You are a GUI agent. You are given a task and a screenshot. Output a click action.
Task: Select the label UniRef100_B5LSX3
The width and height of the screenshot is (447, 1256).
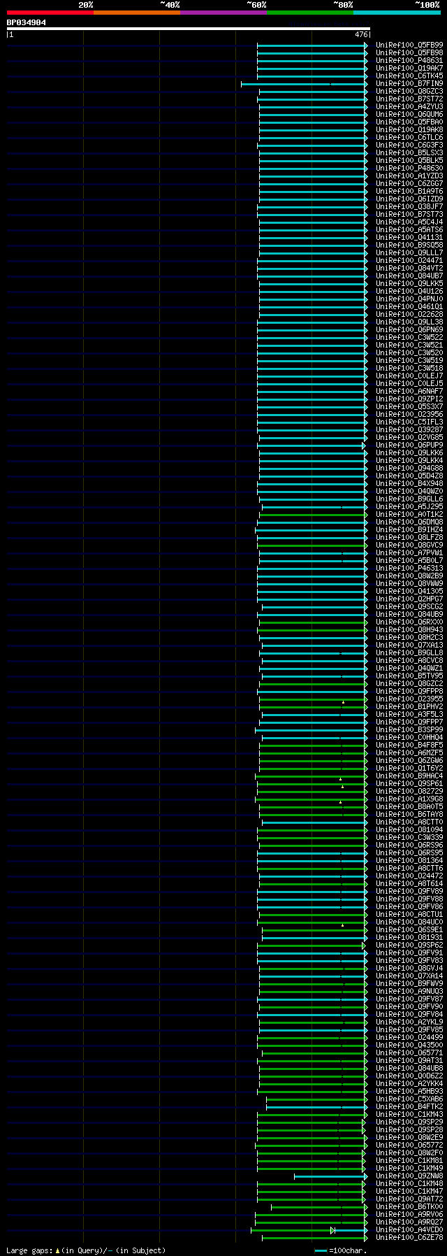409,152
